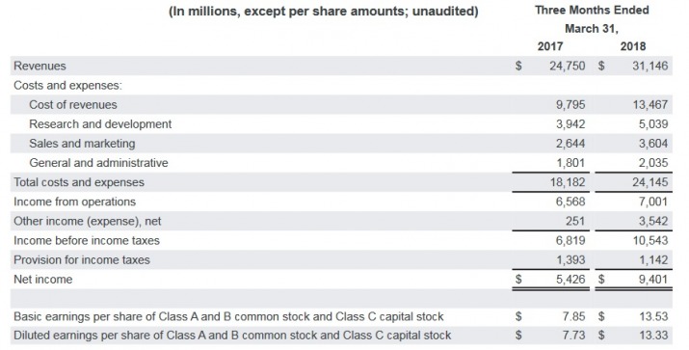Image resolution: width=689 pixels, height=350 pixels.
Task: Click the Sales and marketing label
Action: coord(82,144)
